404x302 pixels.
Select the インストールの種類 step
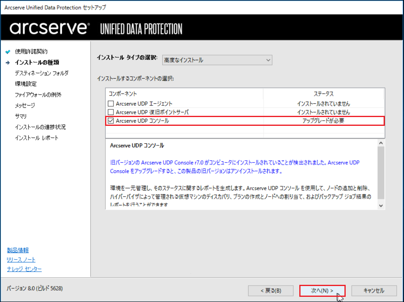tap(37, 62)
